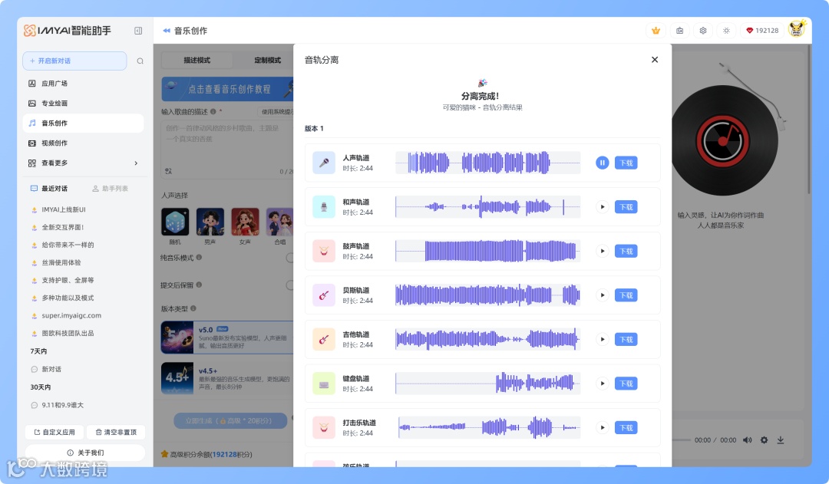Open 专业绘画 in the sidebar

click(83, 103)
